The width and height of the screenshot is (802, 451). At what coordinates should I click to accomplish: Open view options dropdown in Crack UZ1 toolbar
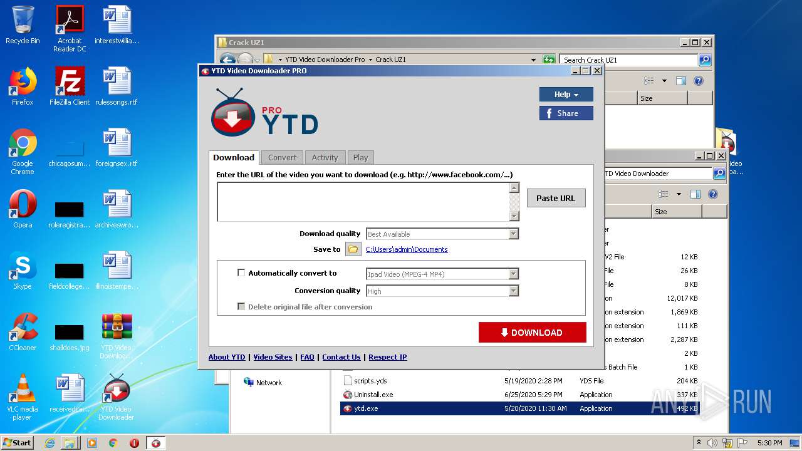664,81
